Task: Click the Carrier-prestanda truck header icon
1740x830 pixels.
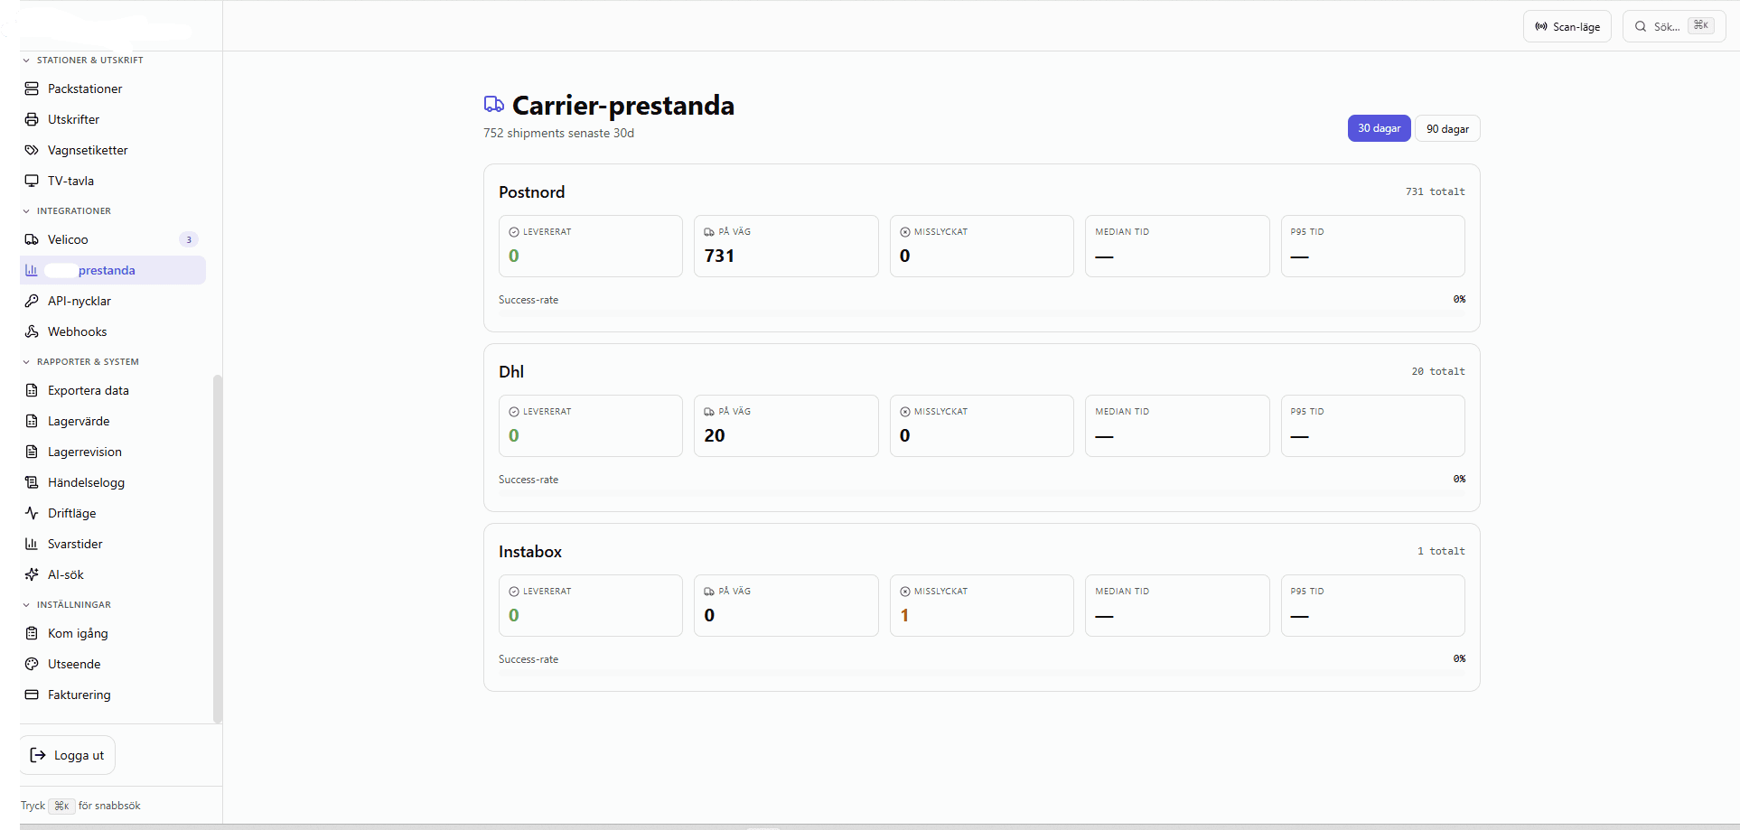Action: coord(493,105)
